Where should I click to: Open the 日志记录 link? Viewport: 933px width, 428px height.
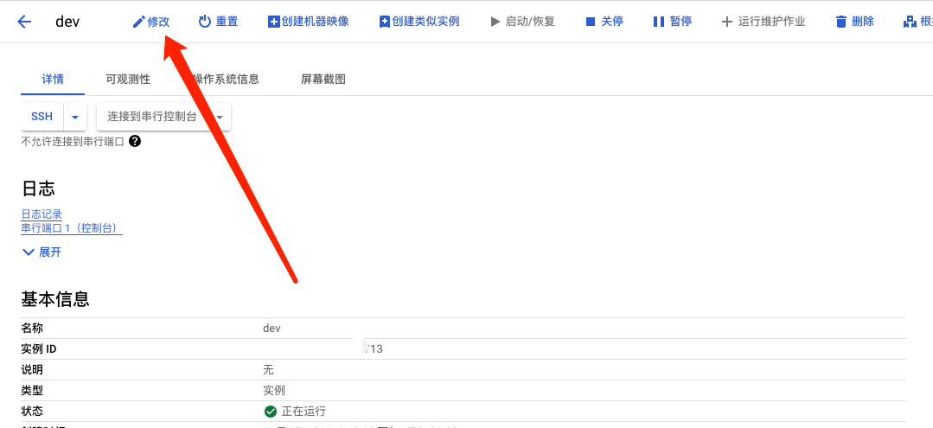(x=42, y=214)
